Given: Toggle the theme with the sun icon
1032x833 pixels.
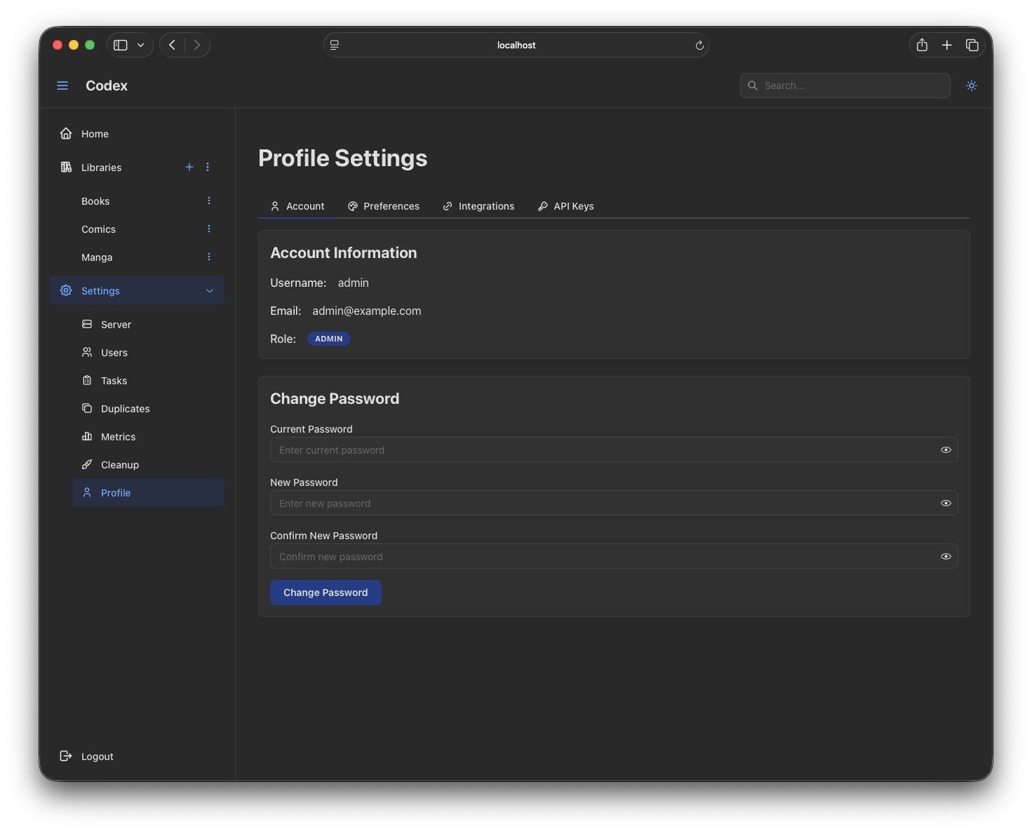Looking at the screenshot, I should click(x=971, y=85).
